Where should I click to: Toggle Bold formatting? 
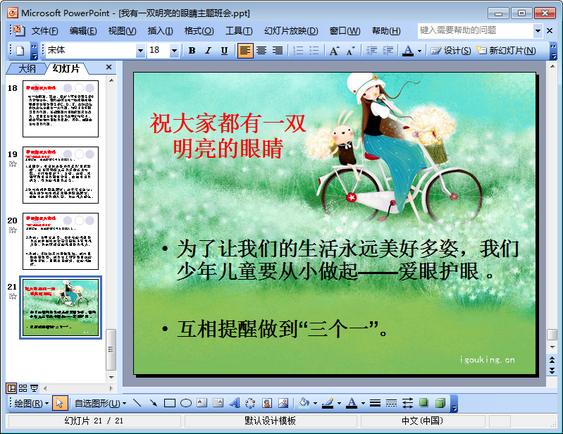192,51
